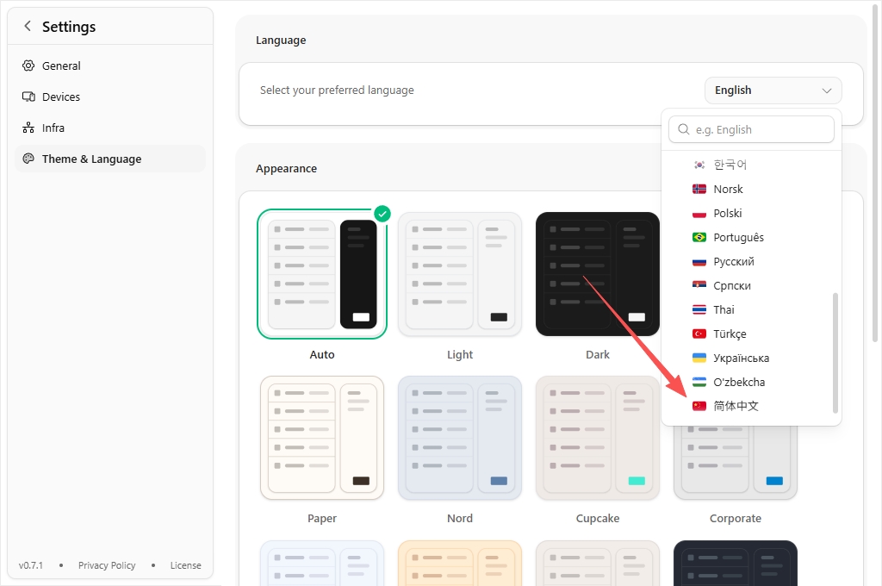Screen dimensions: 882x586
Task: Click the Infra network icon
Action: pos(28,128)
